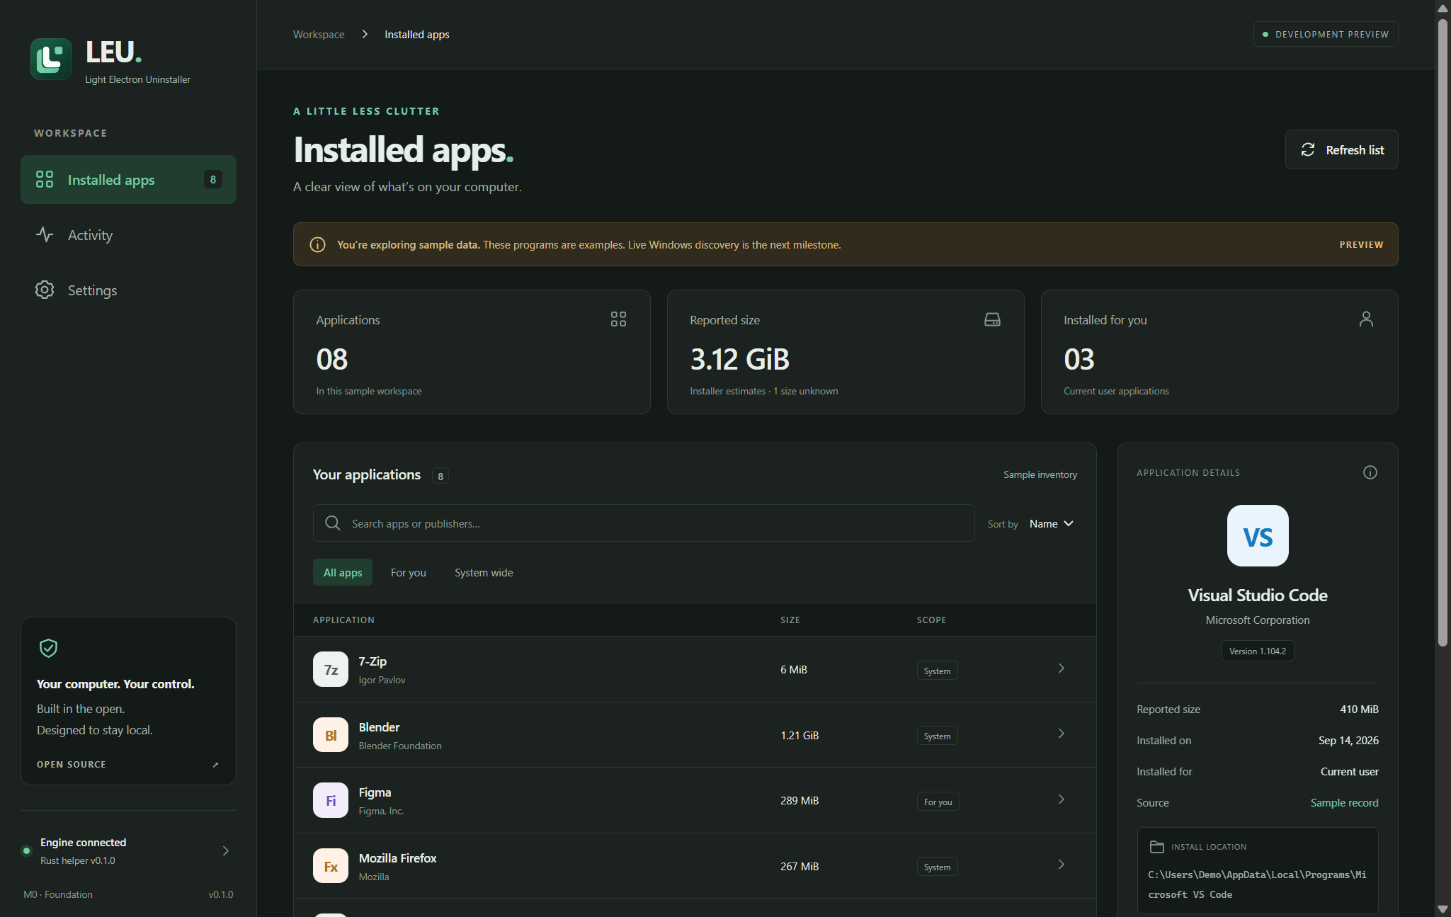Click the 7z icon for 7-Zip
The height and width of the screenshot is (917, 1451).
(x=331, y=669)
